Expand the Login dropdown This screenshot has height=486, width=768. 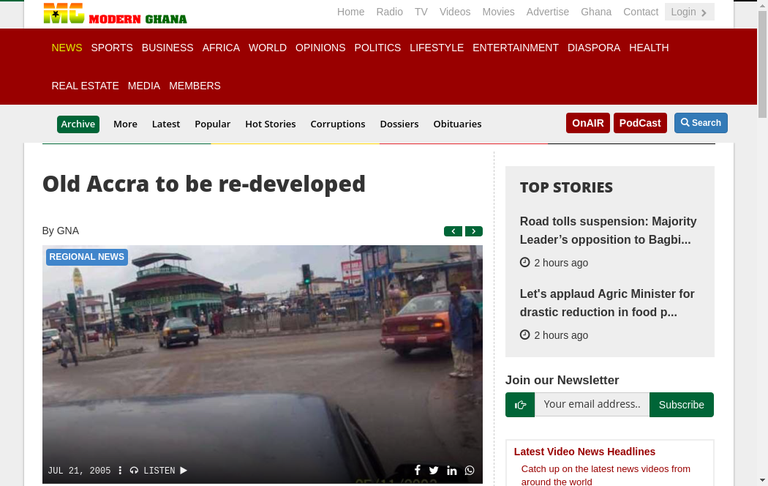tap(689, 12)
